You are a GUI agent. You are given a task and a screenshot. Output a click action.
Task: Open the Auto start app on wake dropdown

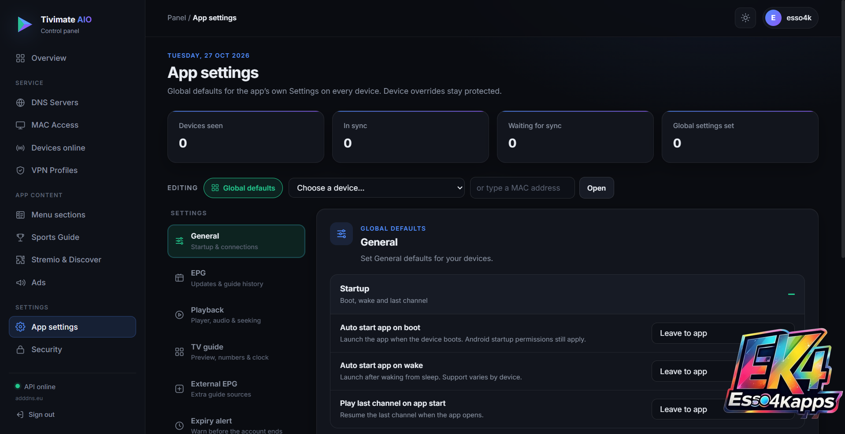click(723, 371)
